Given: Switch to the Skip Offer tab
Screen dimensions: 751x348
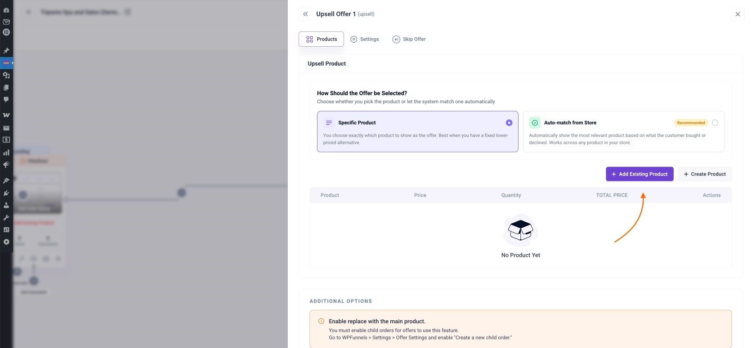Looking at the screenshot, I should (409, 39).
